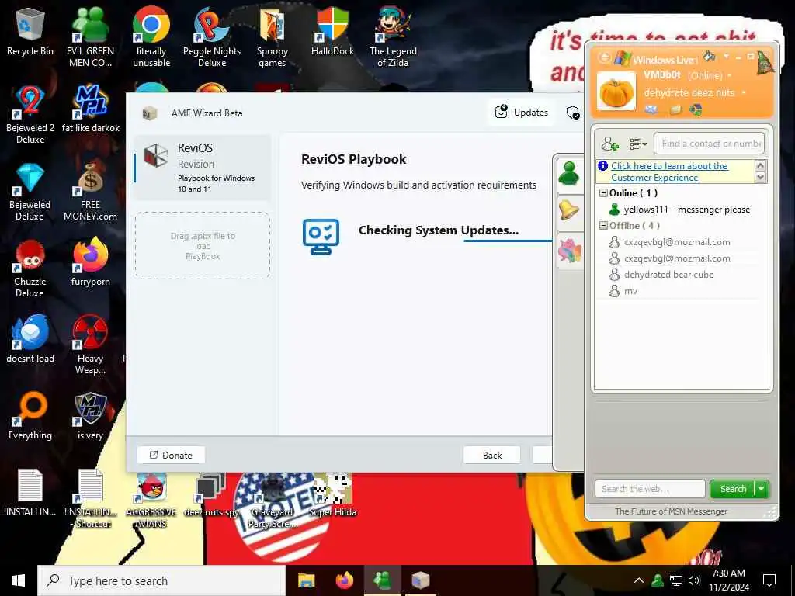This screenshot has height=596, width=795.
Task: Collapse the Online ( 1 ) contact group
Action: 603,192
